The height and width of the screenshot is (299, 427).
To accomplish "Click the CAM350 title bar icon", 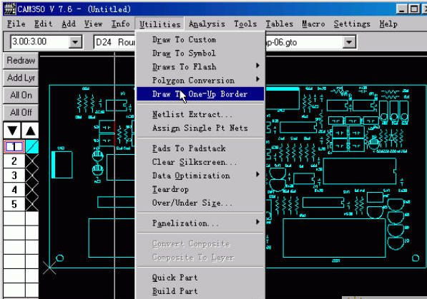I will click(10, 9).
